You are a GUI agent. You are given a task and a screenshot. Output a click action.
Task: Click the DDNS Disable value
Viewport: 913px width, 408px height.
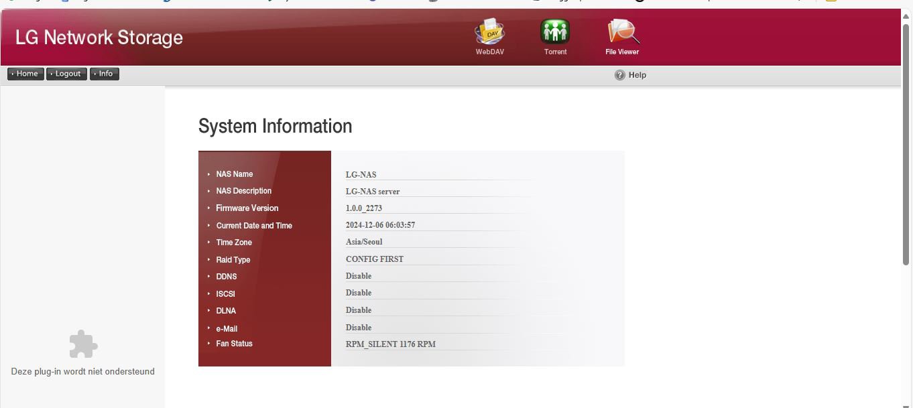click(359, 276)
